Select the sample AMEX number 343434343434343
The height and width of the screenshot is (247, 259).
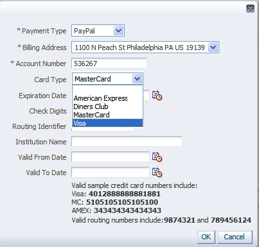click(127, 210)
